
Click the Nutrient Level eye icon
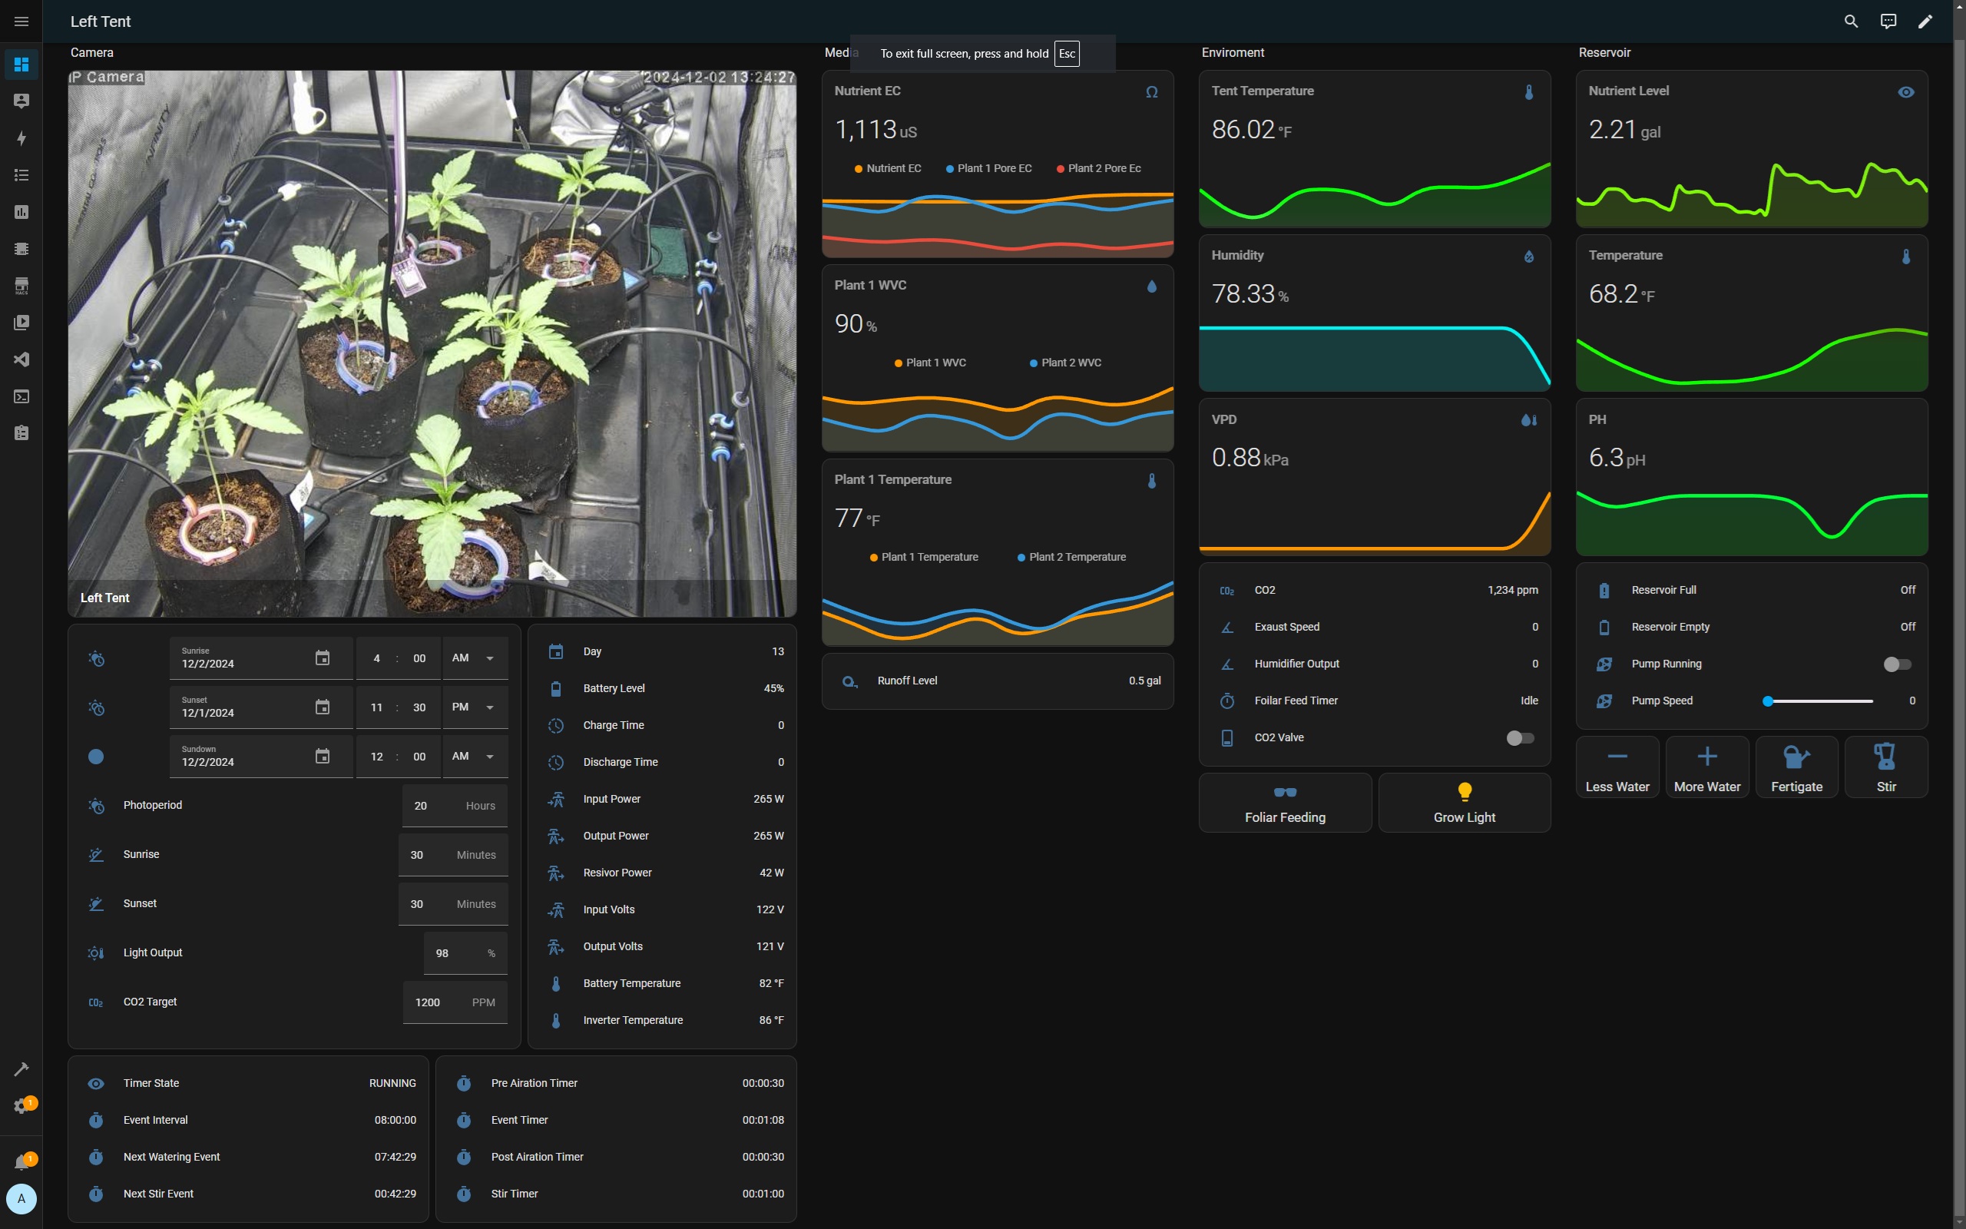point(1906,92)
